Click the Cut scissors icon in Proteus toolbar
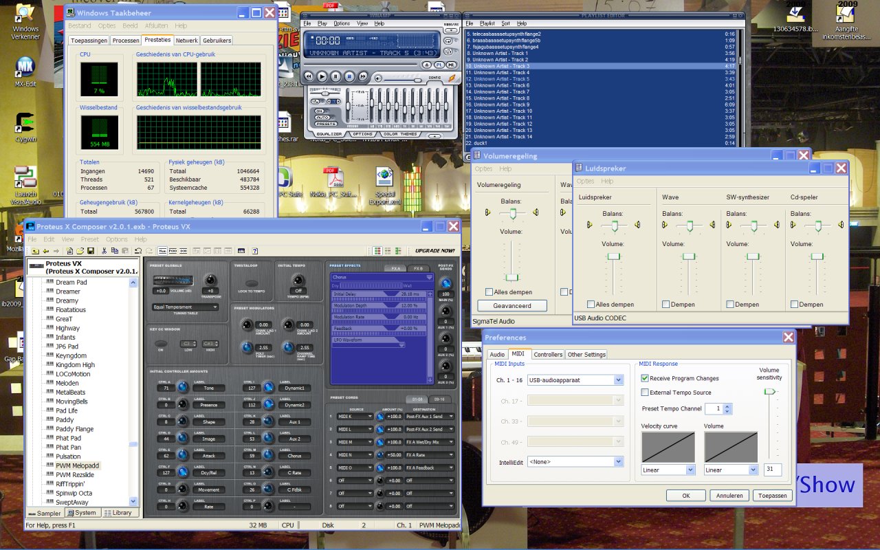880x550 pixels. click(104, 251)
